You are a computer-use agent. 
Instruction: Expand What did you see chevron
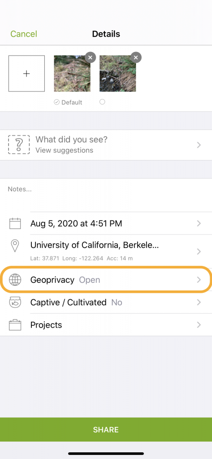coord(199,145)
